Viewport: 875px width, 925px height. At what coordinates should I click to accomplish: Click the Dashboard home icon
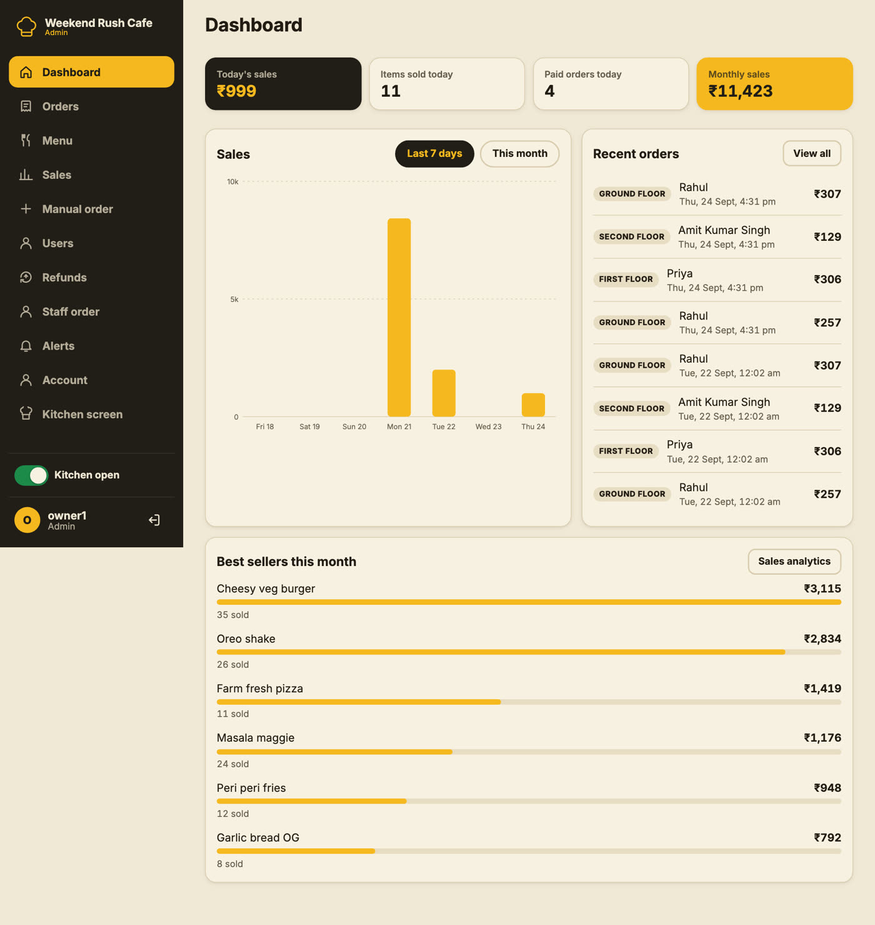(26, 72)
